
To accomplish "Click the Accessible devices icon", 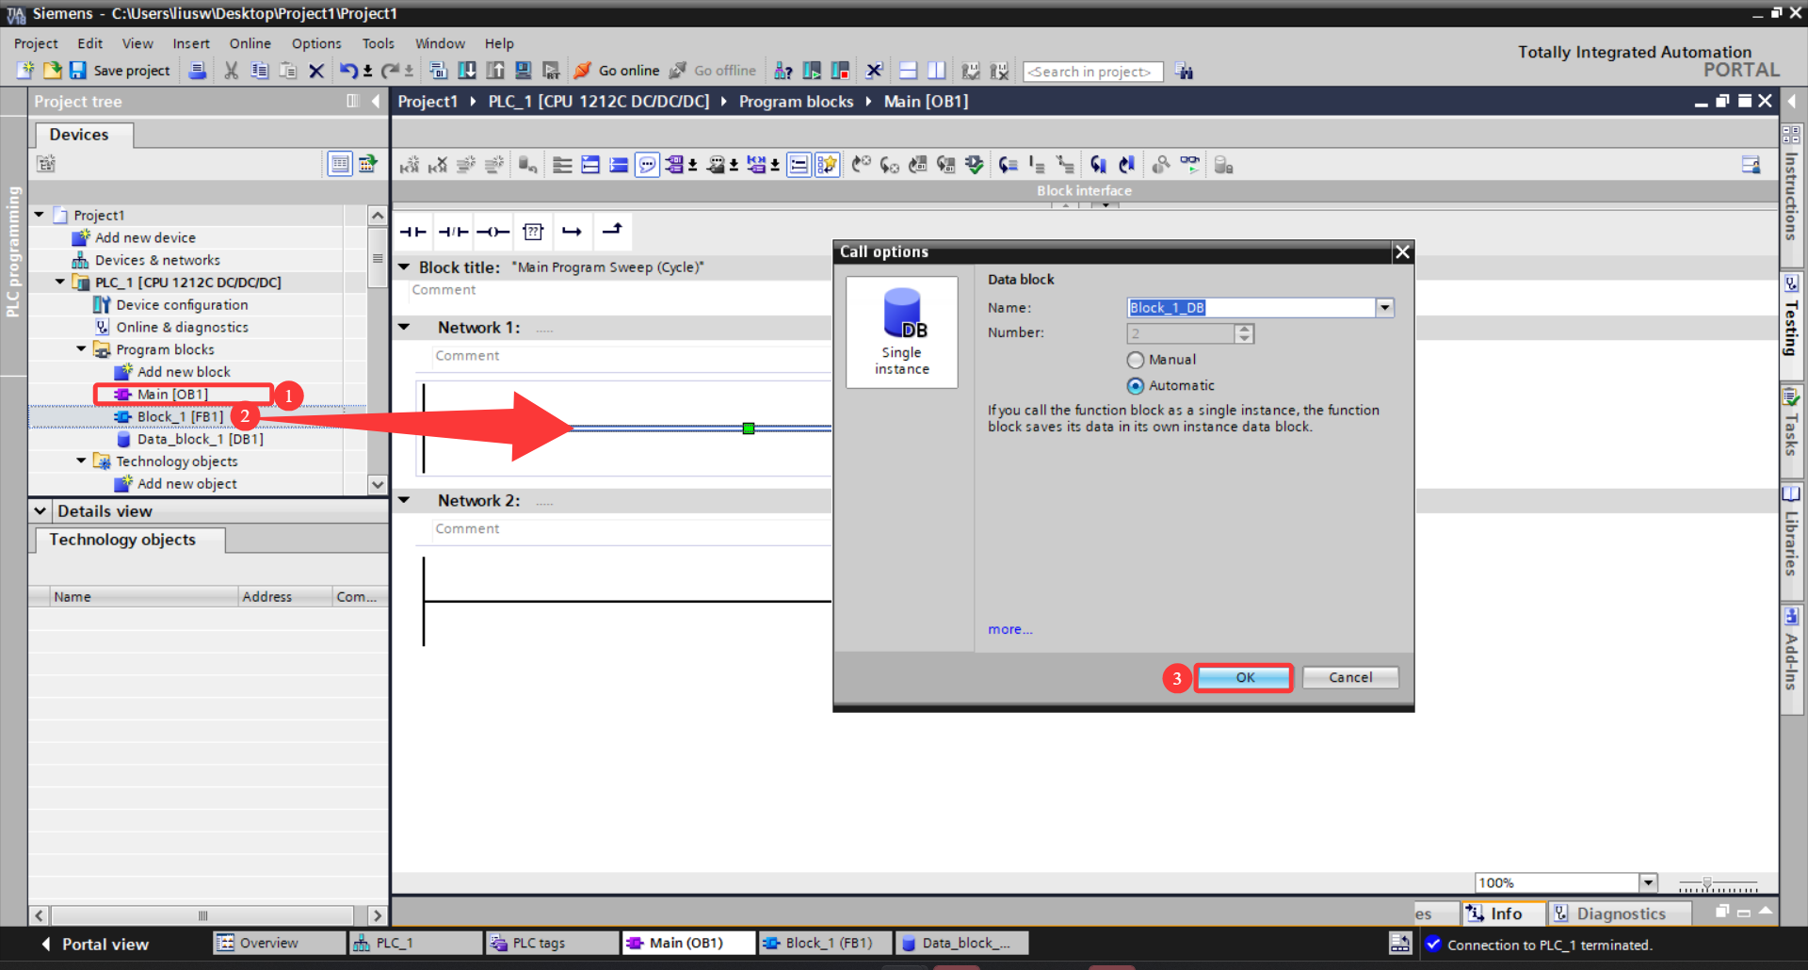I will coord(783,71).
